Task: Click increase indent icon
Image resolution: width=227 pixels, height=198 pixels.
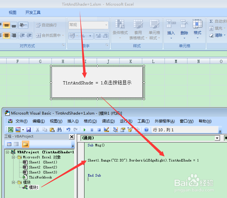Action: [x=29, y=36]
